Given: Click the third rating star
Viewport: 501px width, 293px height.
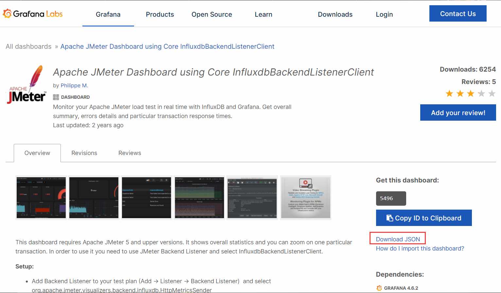Looking at the screenshot, I should pos(471,94).
